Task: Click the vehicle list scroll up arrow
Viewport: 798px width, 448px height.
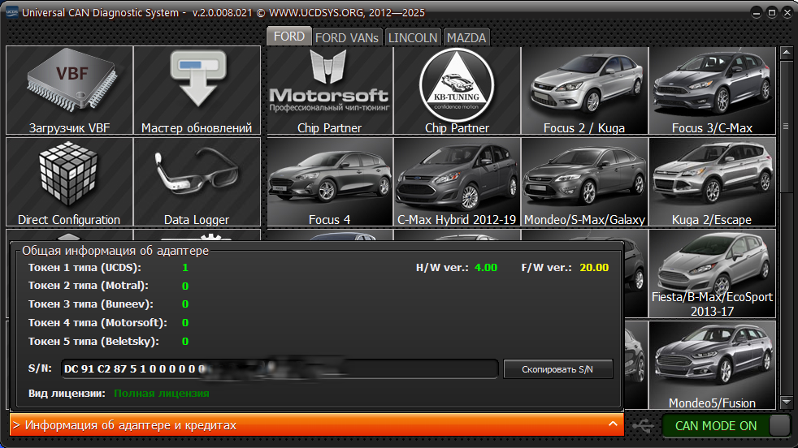Action: pyautogui.click(x=787, y=53)
